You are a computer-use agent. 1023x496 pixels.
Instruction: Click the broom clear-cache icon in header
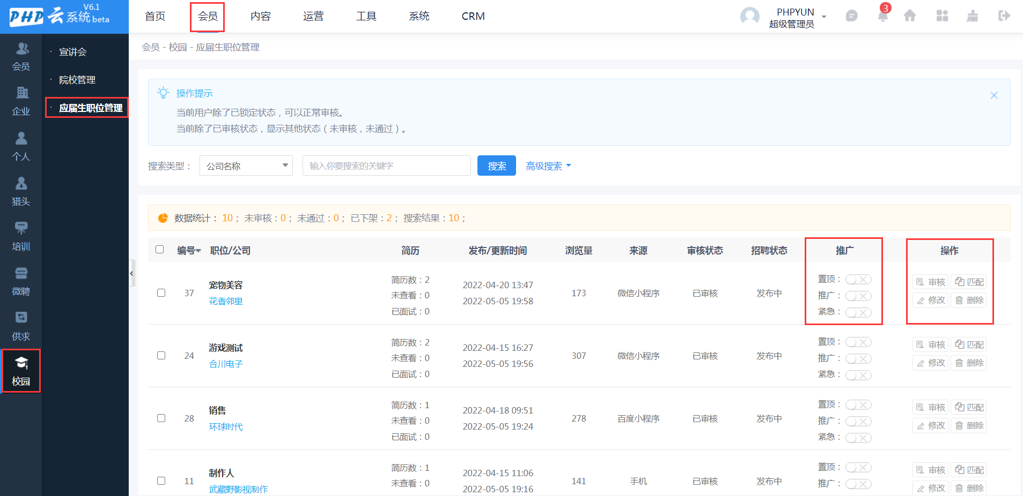pos(972,16)
